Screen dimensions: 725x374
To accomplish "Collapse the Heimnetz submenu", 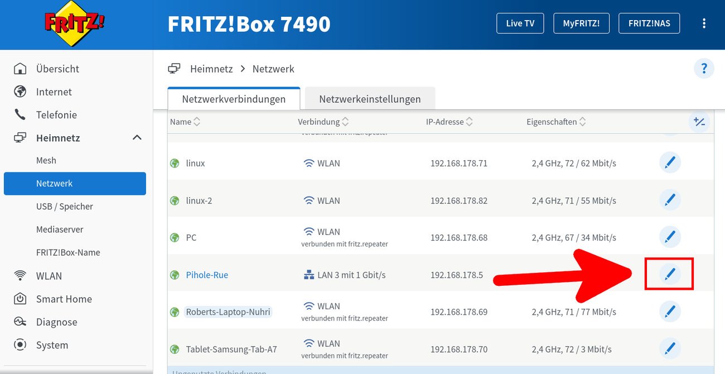I will tap(137, 137).
